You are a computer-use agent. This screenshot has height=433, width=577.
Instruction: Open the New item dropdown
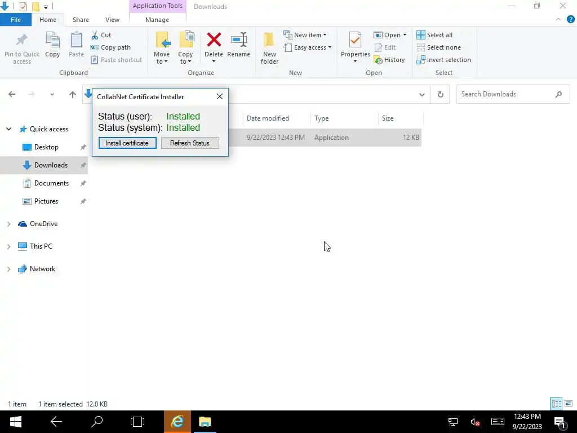click(x=305, y=35)
